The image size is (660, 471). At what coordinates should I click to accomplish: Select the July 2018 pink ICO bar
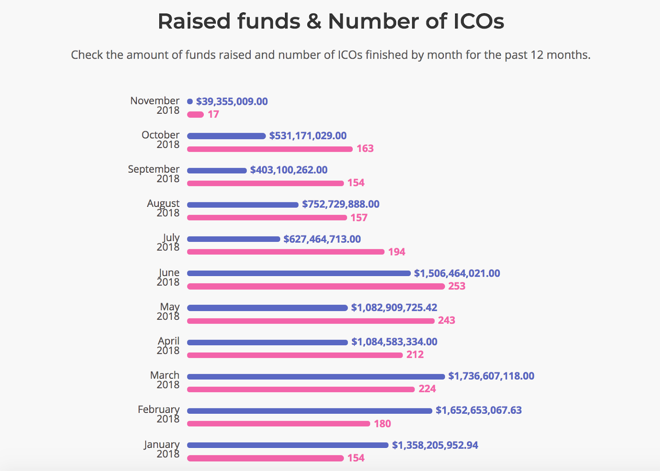coord(285,252)
